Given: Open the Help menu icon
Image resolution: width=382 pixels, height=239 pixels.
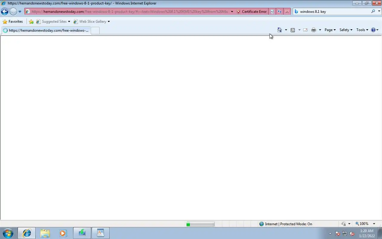Looking at the screenshot, I should (375, 30).
